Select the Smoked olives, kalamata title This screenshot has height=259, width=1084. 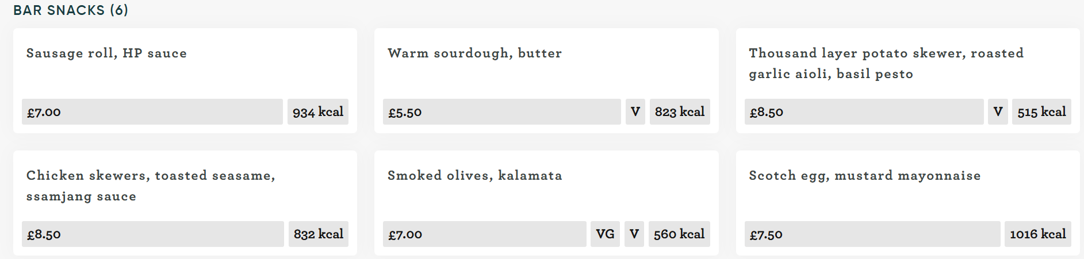474,176
